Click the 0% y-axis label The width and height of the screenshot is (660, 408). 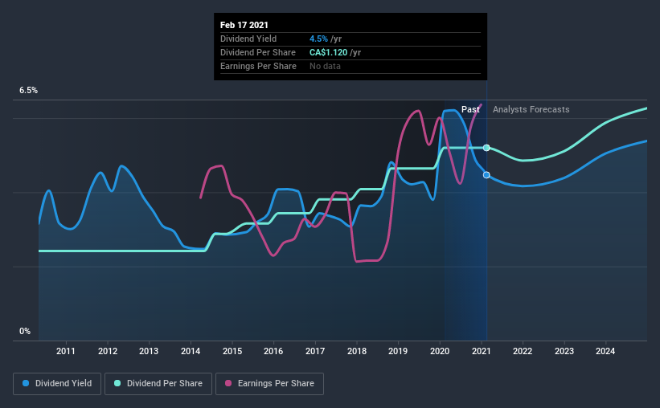point(25,332)
